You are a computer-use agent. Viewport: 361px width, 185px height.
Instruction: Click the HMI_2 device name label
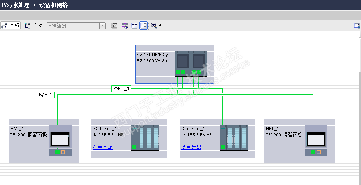(x=273, y=129)
